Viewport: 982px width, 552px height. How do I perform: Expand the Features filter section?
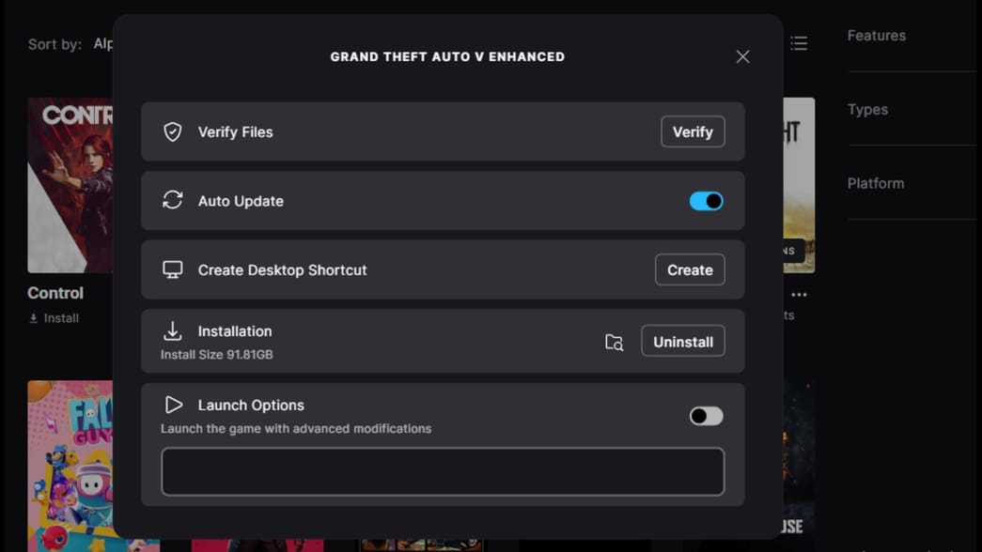tap(876, 36)
